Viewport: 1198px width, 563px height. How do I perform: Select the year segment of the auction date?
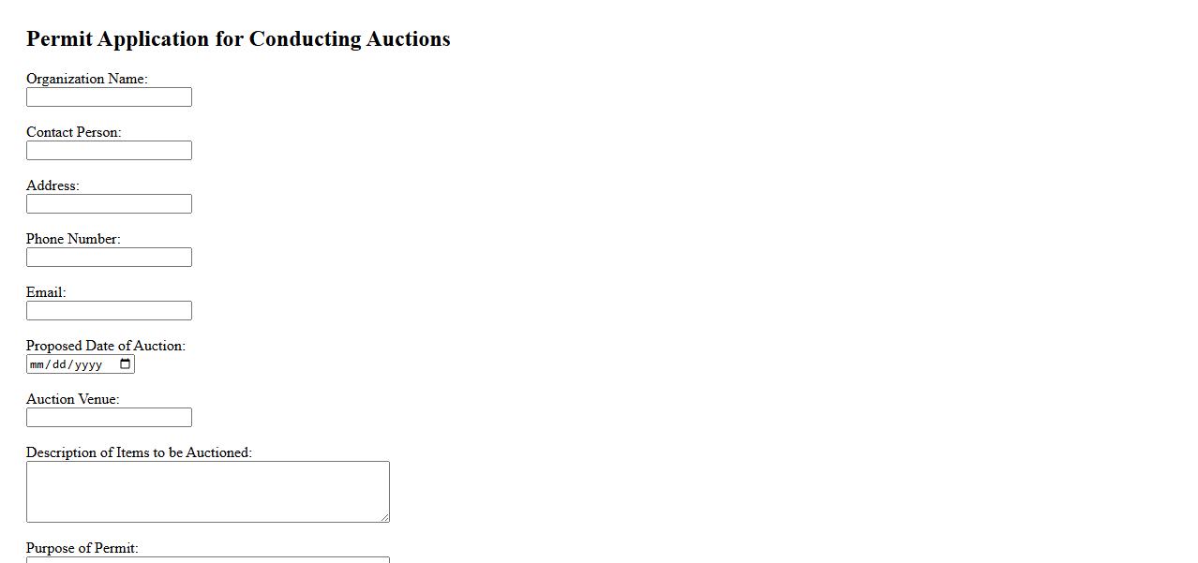pyautogui.click(x=88, y=364)
